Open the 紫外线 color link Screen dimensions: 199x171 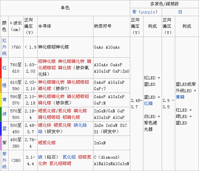4,160
